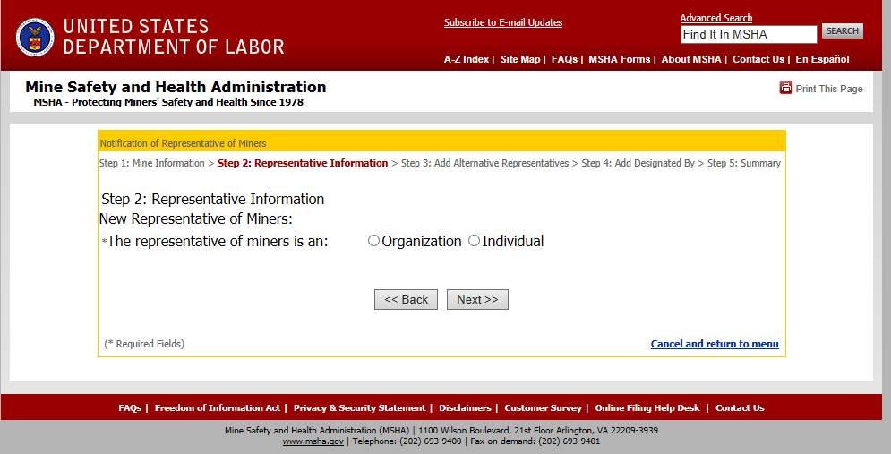Open the Disclaimers footer link
The image size is (891, 454).
[x=465, y=408]
